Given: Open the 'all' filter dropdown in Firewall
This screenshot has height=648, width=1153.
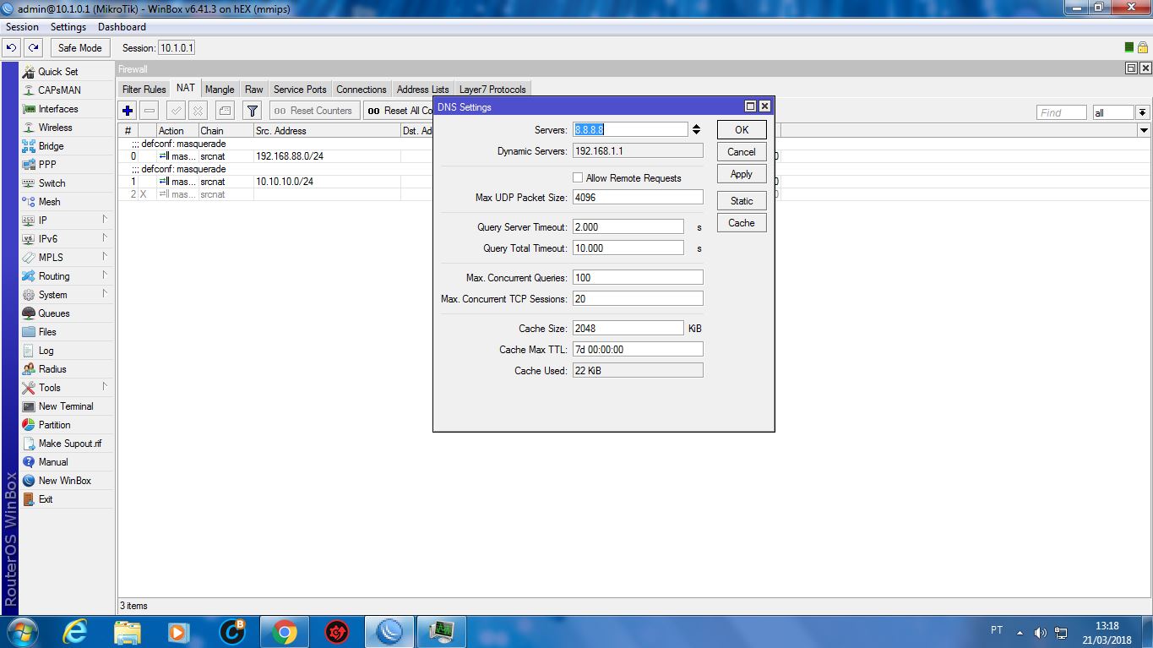Looking at the screenshot, I should (x=1142, y=112).
